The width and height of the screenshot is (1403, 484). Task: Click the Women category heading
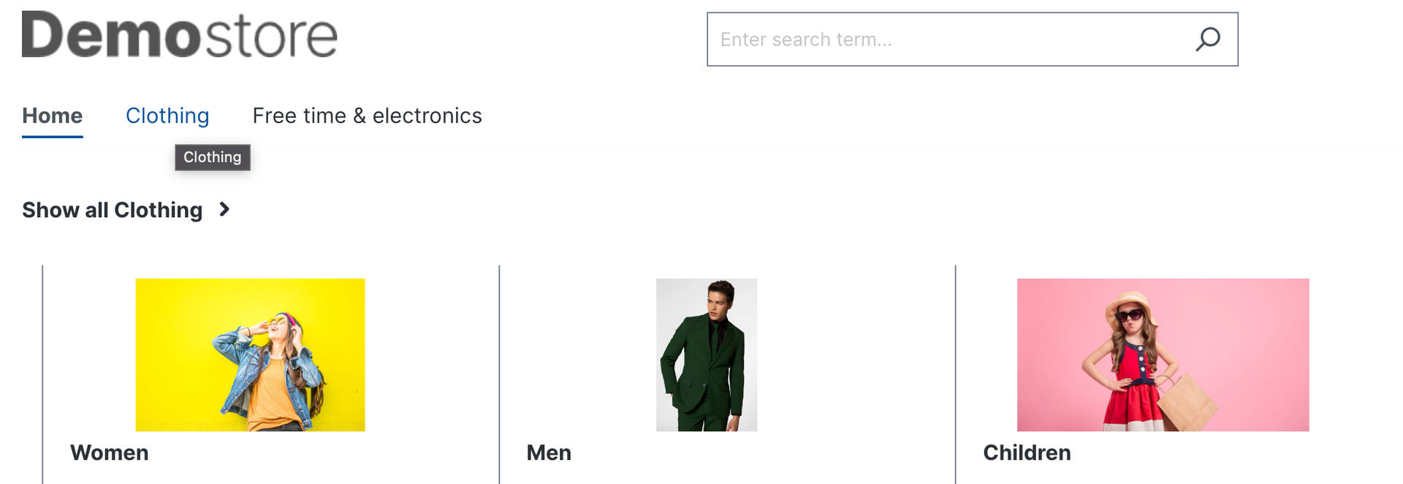[x=109, y=453]
